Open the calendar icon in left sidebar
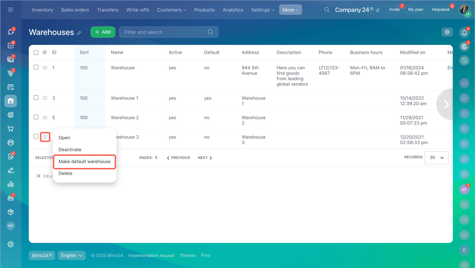 10,87
